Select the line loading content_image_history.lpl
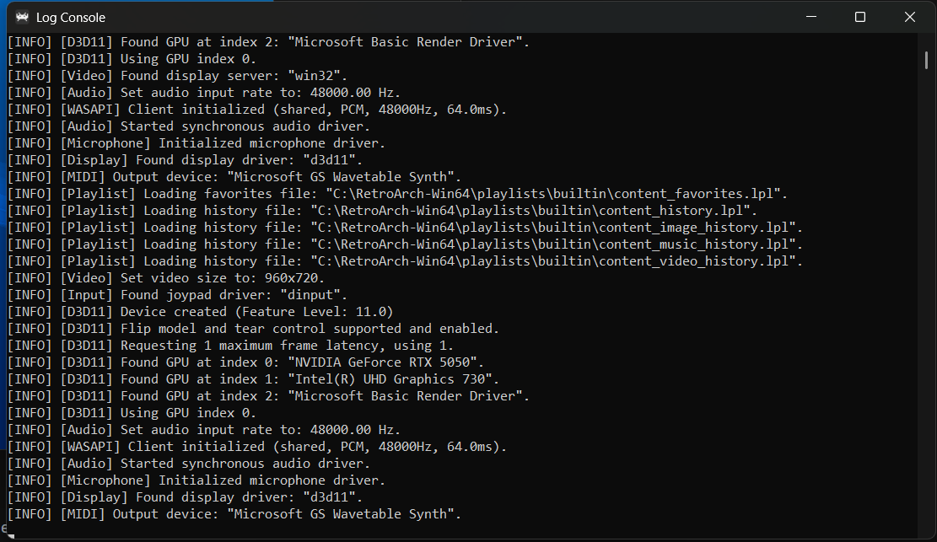This screenshot has height=542, width=937. [x=405, y=228]
